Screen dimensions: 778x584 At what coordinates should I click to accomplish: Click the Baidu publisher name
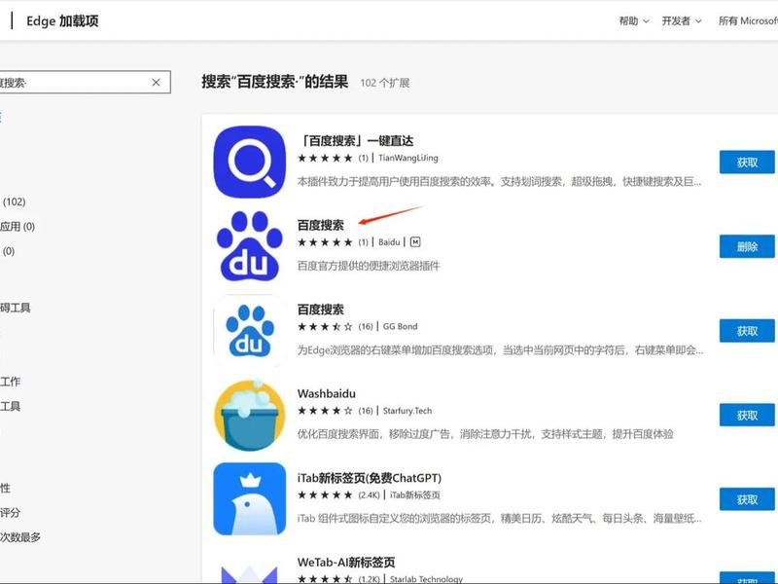click(389, 242)
